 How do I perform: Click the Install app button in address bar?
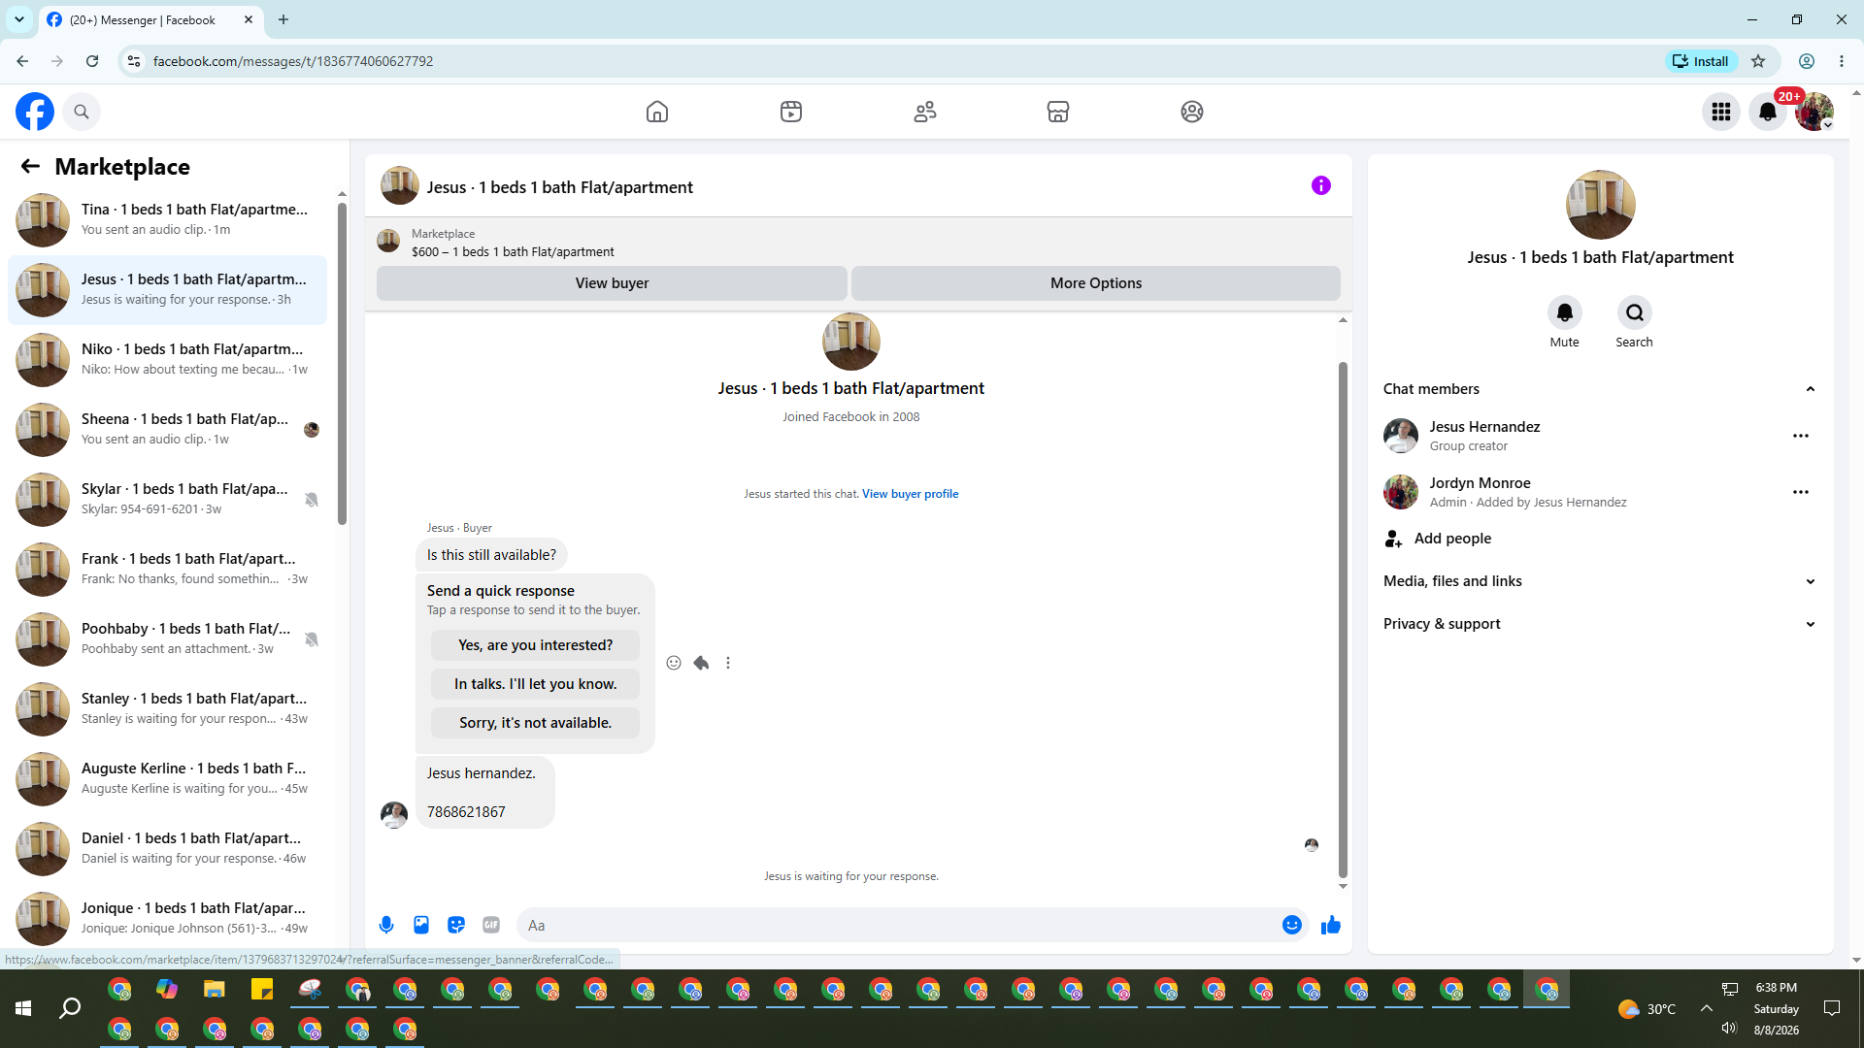[1700, 61]
